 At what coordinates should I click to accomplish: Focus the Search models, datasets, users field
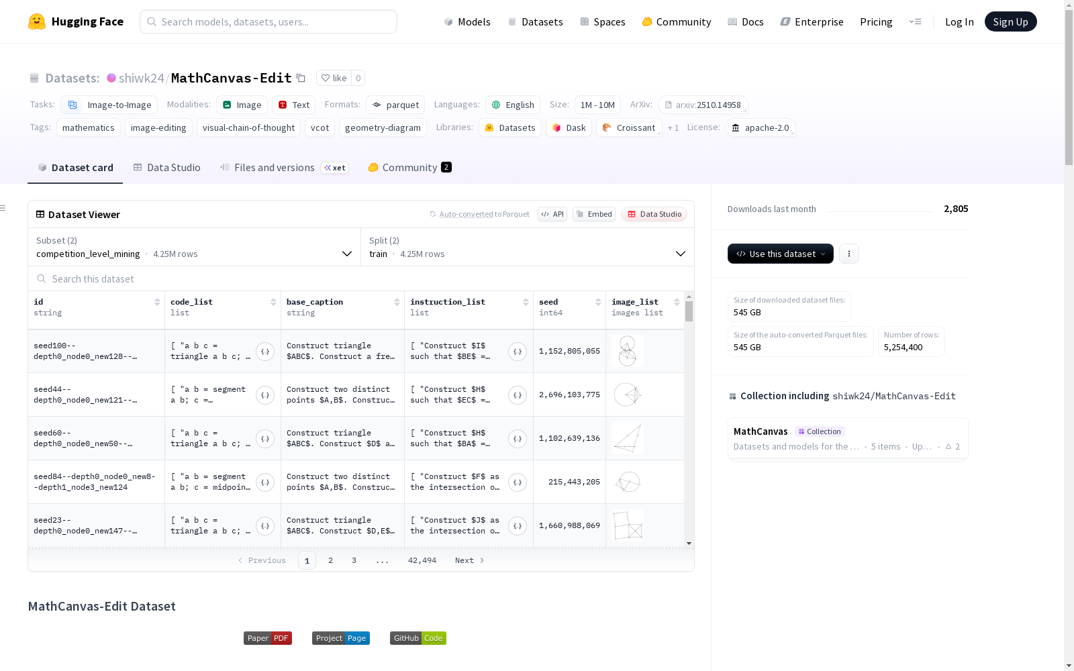(268, 21)
